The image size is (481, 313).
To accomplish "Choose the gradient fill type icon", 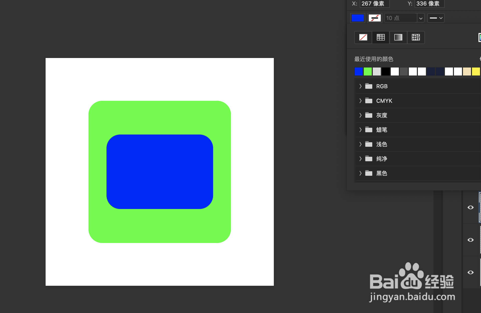I will pyautogui.click(x=398, y=37).
